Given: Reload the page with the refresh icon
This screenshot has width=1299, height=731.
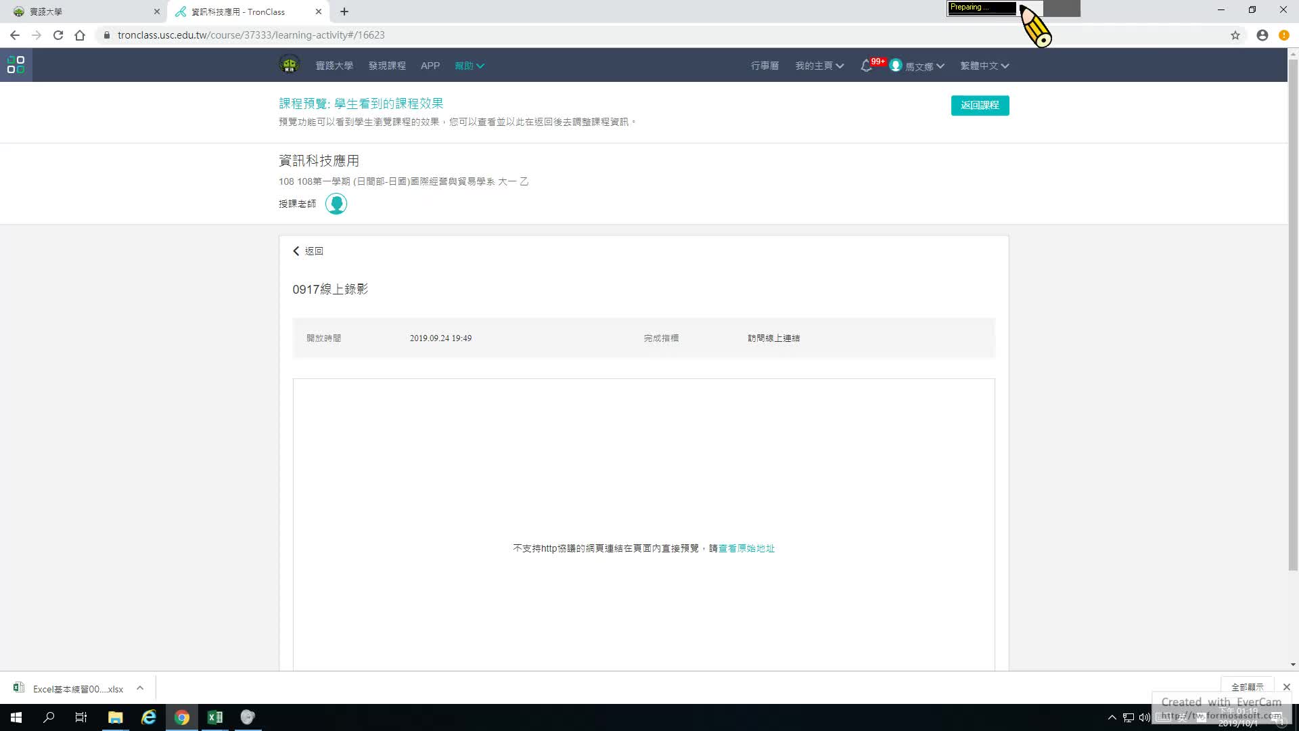Looking at the screenshot, I should pyautogui.click(x=58, y=35).
